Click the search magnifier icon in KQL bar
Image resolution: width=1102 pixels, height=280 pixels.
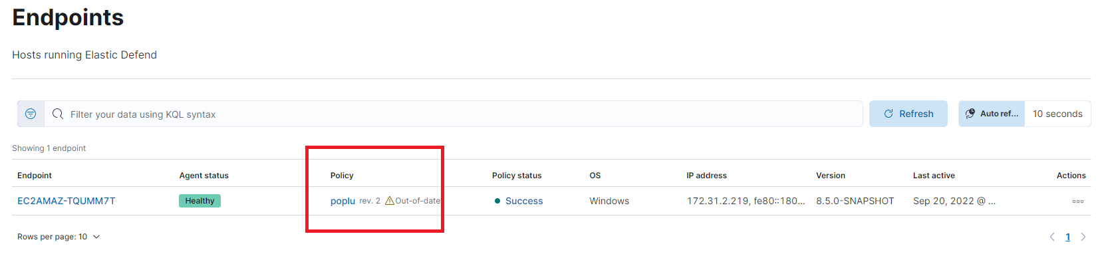click(x=58, y=114)
